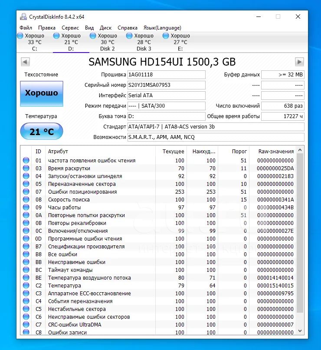The height and width of the screenshot is (350, 321).
Task: Click the power-on count field 638 раз
Action: tap(283, 106)
